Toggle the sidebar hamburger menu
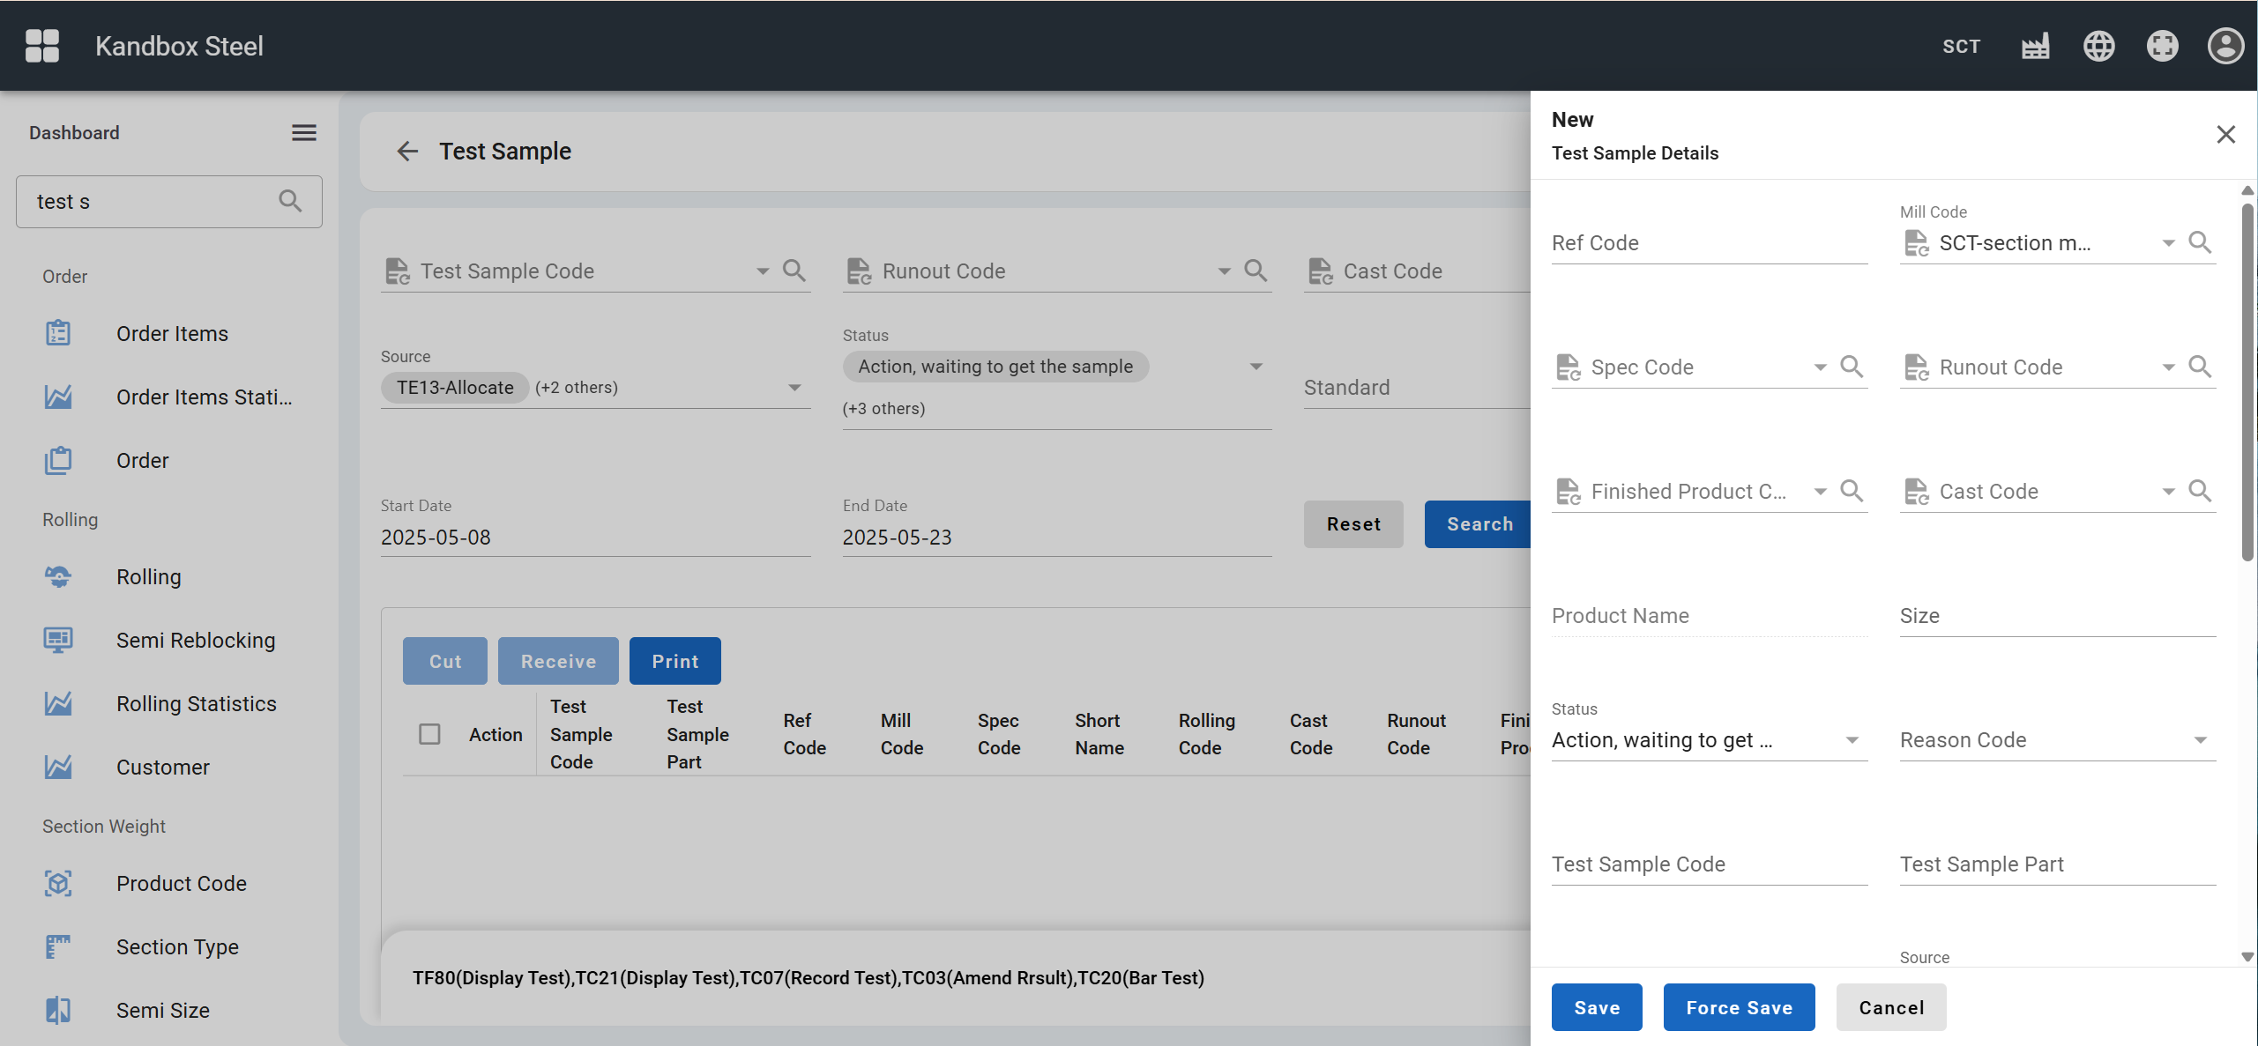This screenshot has width=2258, height=1046. pos(304,133)
